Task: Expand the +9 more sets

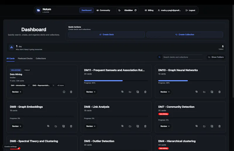Action: [61, 85]
